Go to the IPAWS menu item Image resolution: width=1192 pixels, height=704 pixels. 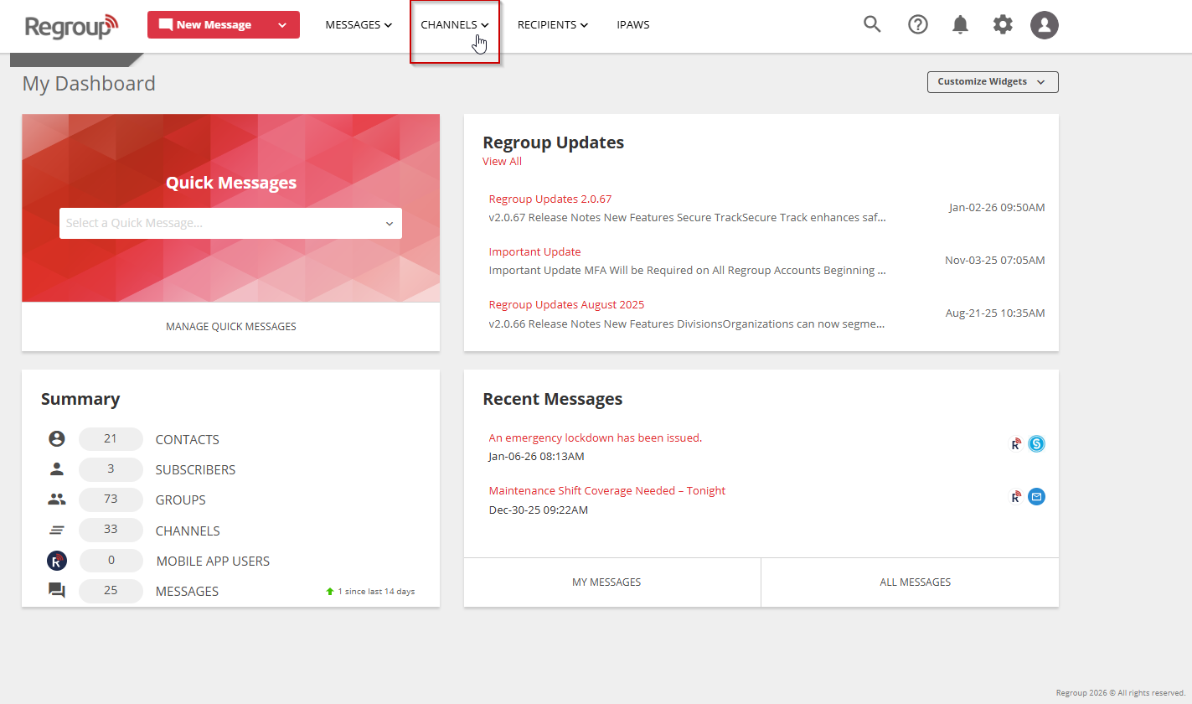point(633,25)
